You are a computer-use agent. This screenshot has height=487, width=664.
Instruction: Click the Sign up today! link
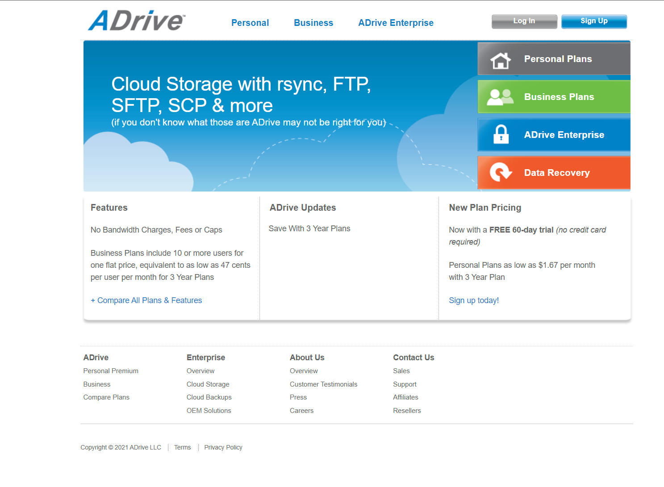pos(474,300)
